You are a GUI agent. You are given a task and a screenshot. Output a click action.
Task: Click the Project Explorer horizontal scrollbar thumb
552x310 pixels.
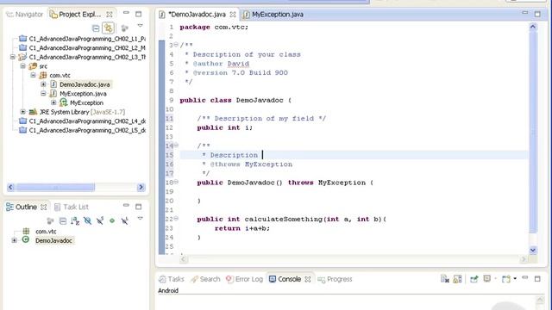tap(55, 187)
